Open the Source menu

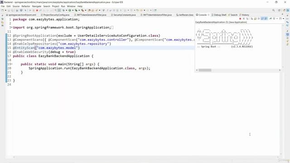tap(16, 6)
